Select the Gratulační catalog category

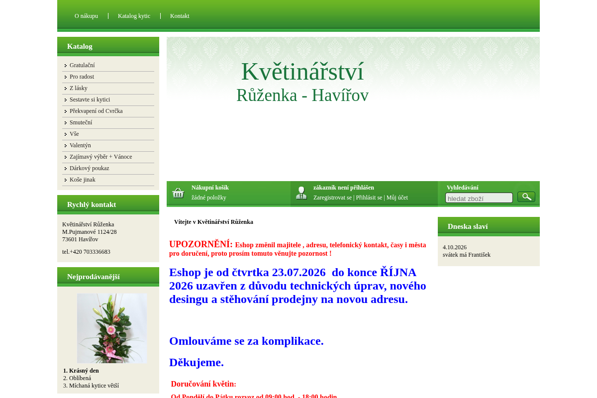pyautogui.click(x=82, y=65)
